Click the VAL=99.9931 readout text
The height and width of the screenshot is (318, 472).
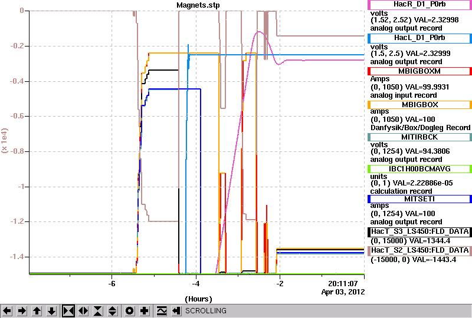point(427,87)
